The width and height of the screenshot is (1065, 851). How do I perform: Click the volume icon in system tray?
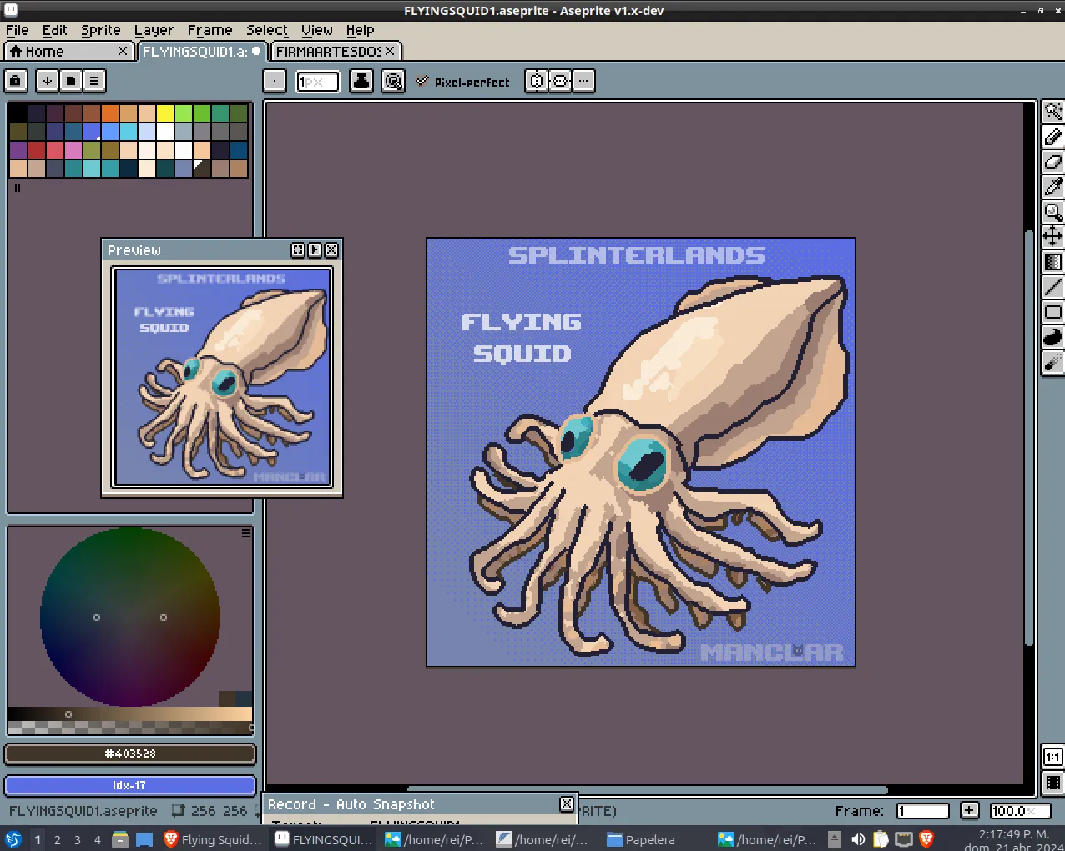pyautogui.click(x=858, y=839)
